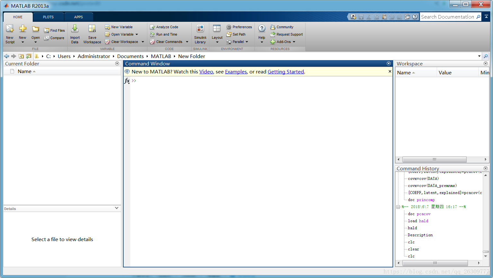Screen dimensions: 493x278
Task: Open Current Folder panel actions menu
Action: [117, 63]
